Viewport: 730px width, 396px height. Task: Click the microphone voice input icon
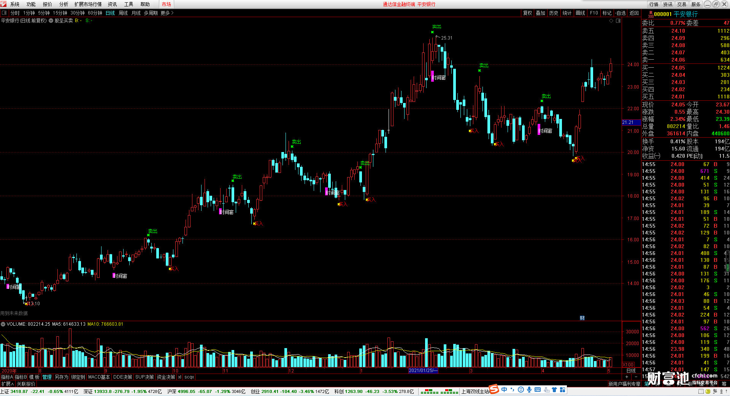point(529,390)
